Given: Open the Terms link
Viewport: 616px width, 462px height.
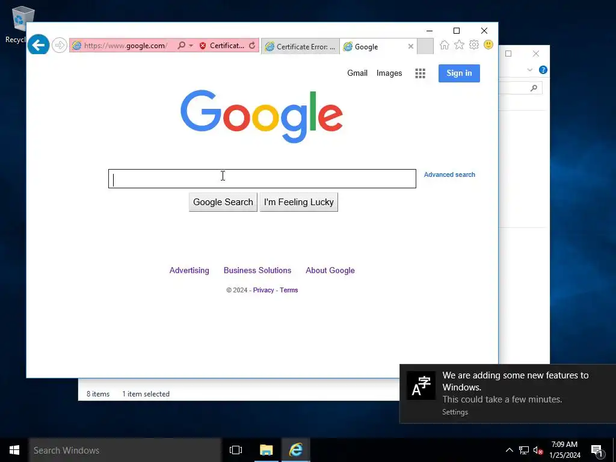Looking at the screenshot, I should 289,290.
